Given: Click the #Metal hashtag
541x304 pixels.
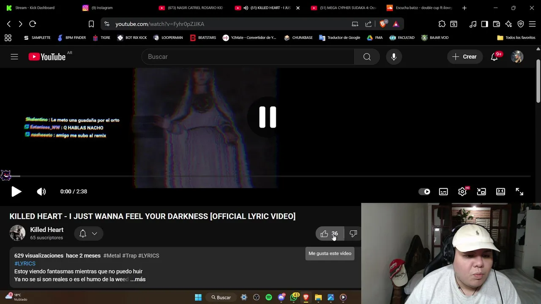Looking at the screenshot, I should click(112, 255).
